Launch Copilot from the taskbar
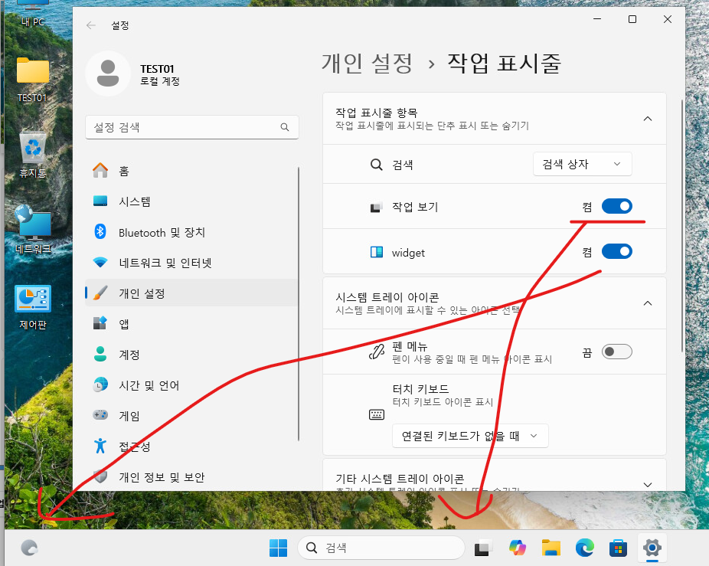This screenshot has height=566, width=709. [x=518, y=548]
